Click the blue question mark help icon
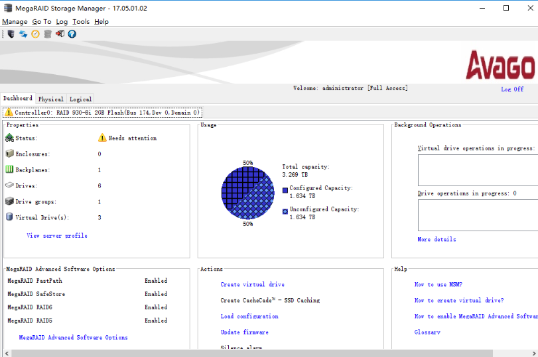The width and height of the screenshot is (538, 357). click(x=72, y=34)
